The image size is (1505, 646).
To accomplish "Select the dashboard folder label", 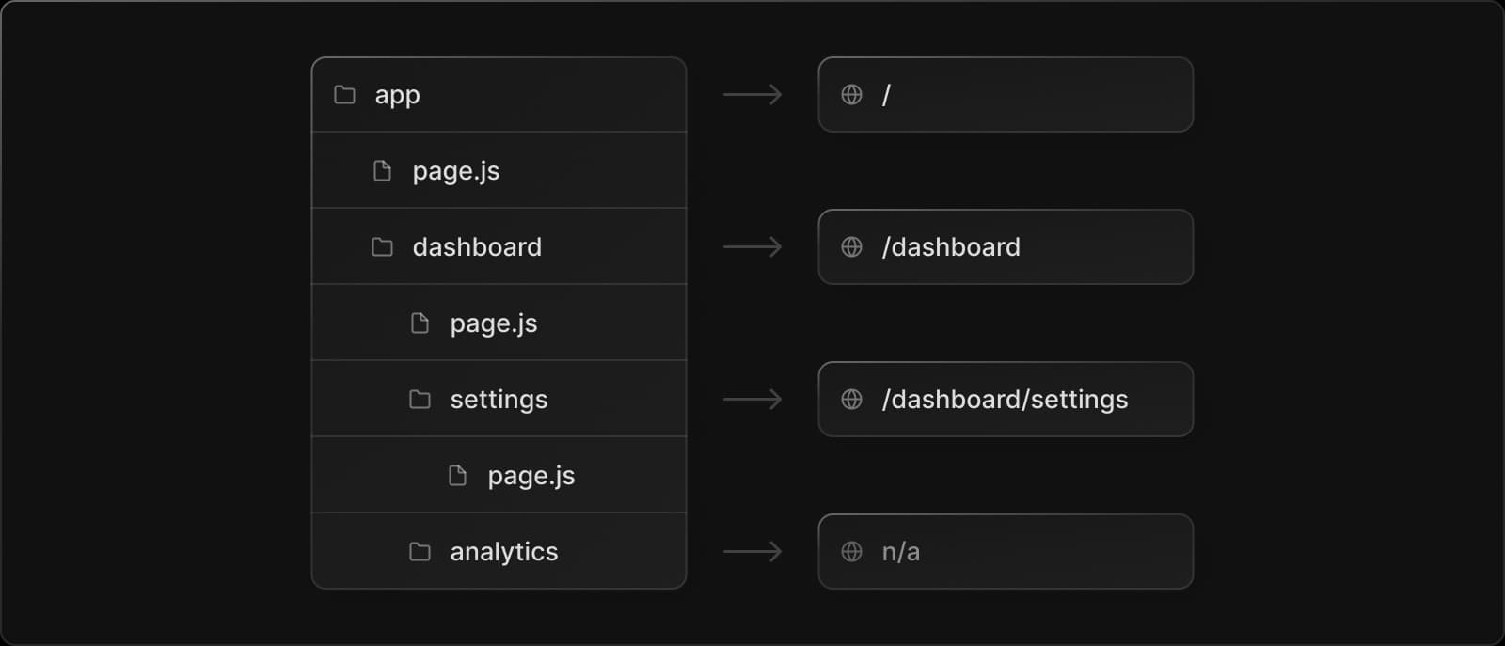I will click(477, 247).
